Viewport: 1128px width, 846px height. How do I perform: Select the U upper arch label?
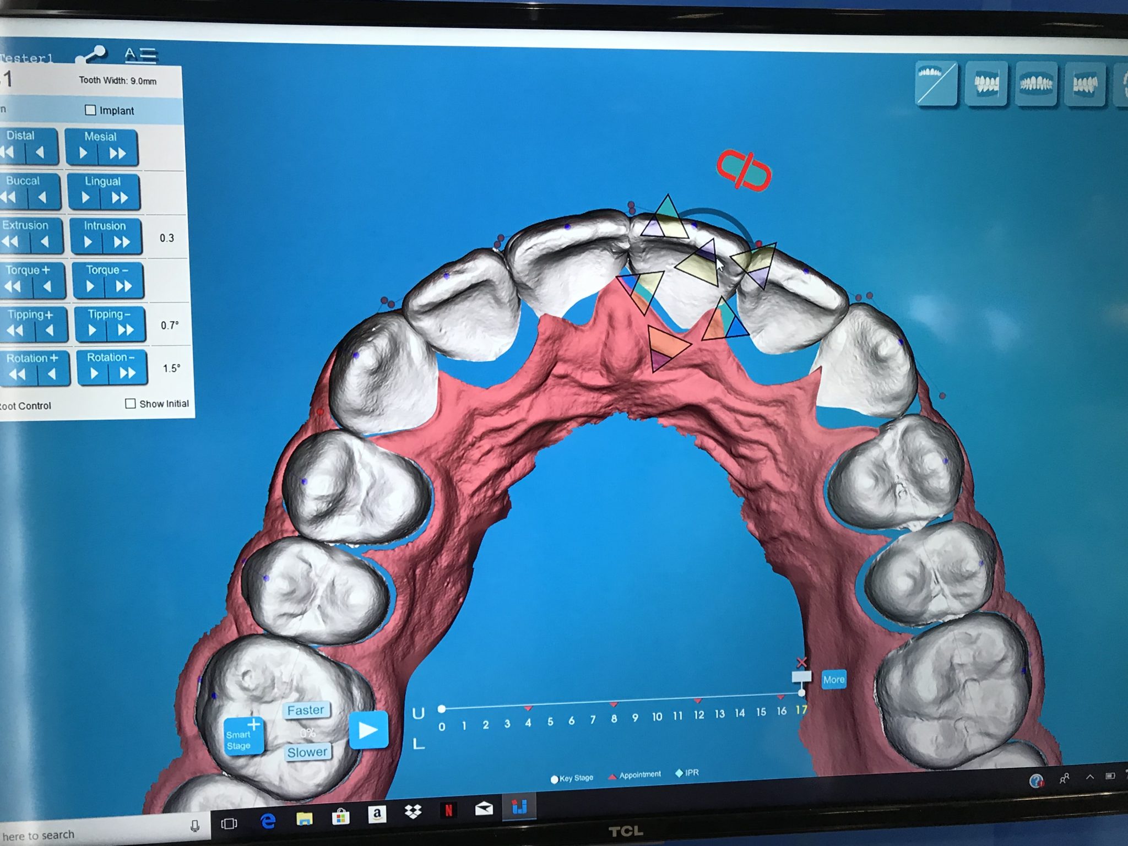click(x=418, y=714)
